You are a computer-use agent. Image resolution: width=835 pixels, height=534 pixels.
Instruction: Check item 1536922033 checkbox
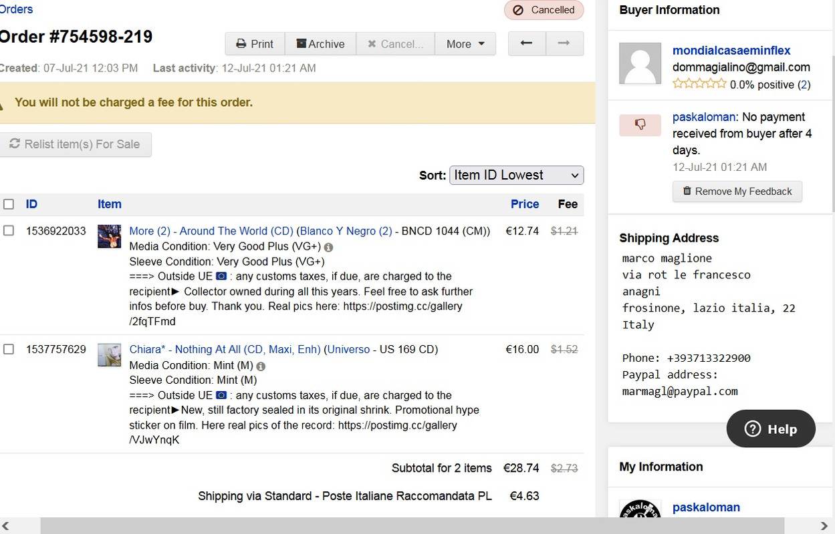point(9,230)
